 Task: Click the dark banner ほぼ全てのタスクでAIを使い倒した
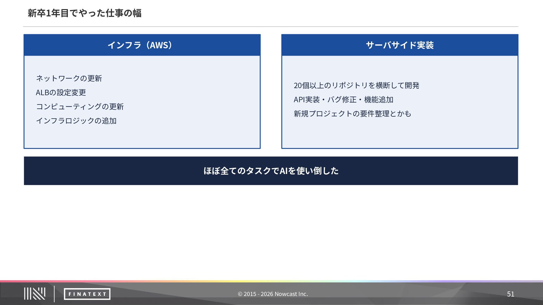click(x=271, y=171)
